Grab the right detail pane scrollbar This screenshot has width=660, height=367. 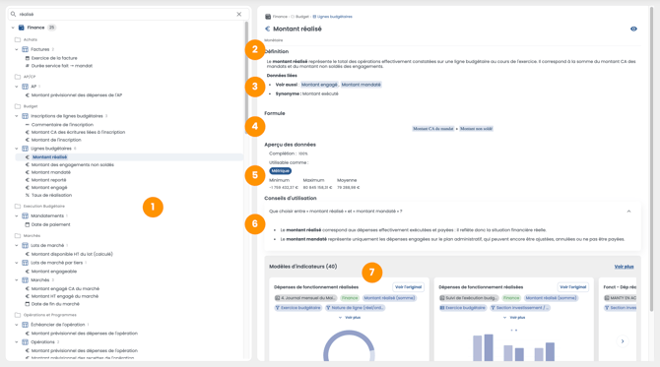coord(651,159)
